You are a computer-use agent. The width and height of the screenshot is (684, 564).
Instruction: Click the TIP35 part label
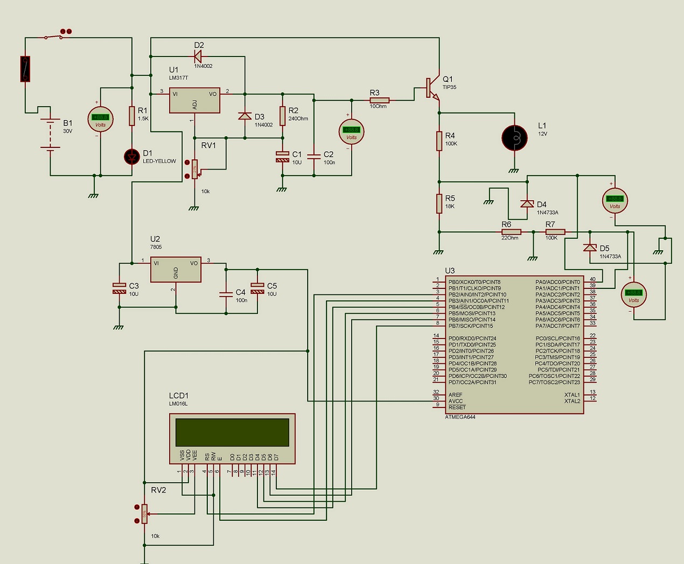point(449,87)
